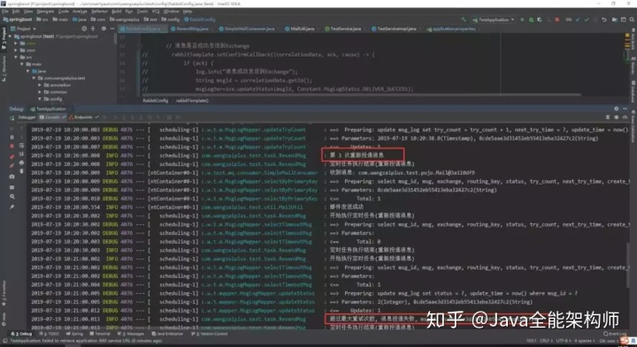Collapse the config package
This screenshot has width=637, height=347.
[x=40, y=99]
